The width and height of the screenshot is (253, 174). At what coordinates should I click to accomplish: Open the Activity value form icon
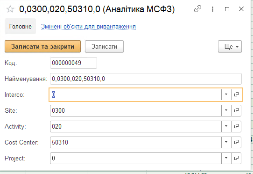[236, 126]
